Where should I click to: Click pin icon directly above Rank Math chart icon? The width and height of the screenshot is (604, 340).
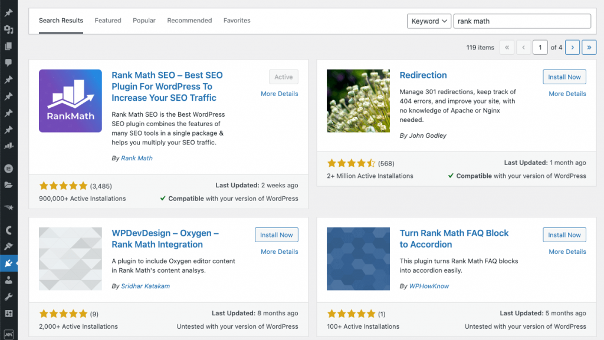coord(8,130)
